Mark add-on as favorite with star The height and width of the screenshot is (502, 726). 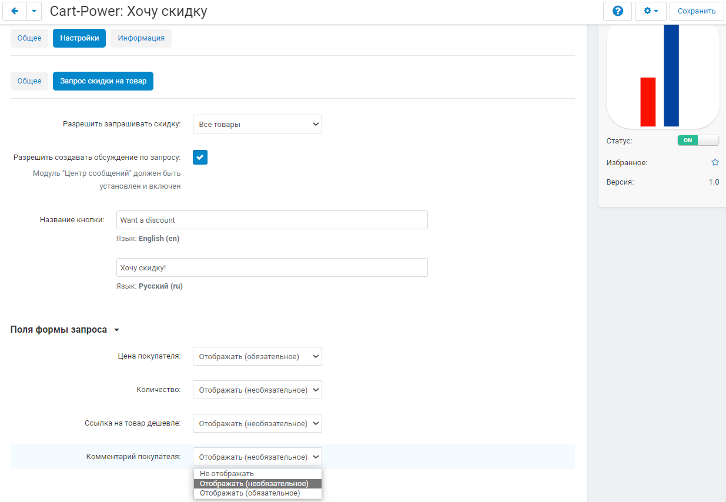pos(715,162)
